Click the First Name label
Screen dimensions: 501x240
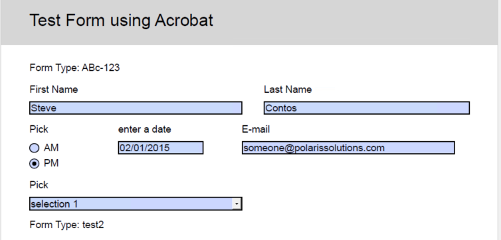[54, 90]
